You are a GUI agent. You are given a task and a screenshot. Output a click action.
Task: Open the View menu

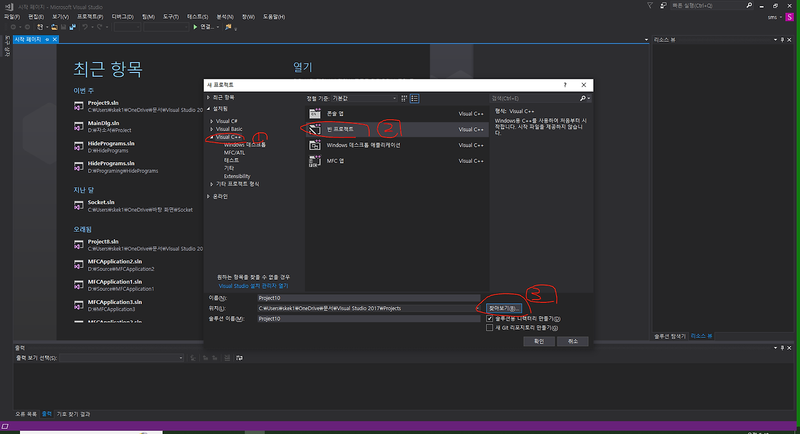pos(61,16)
